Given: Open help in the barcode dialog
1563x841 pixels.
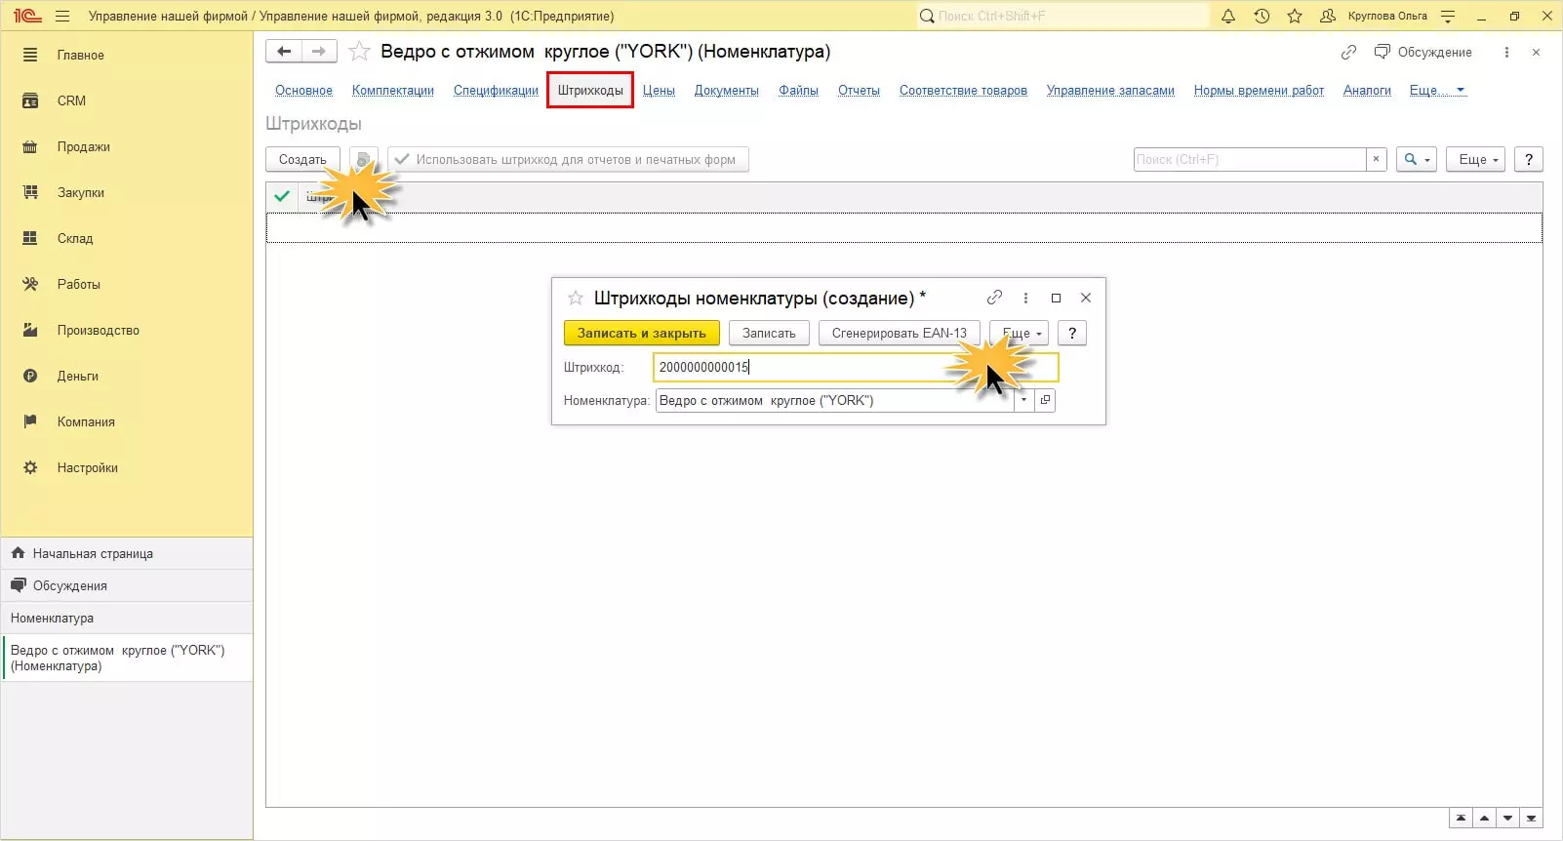Looking at the screenshot, I should click(1072, 334).
